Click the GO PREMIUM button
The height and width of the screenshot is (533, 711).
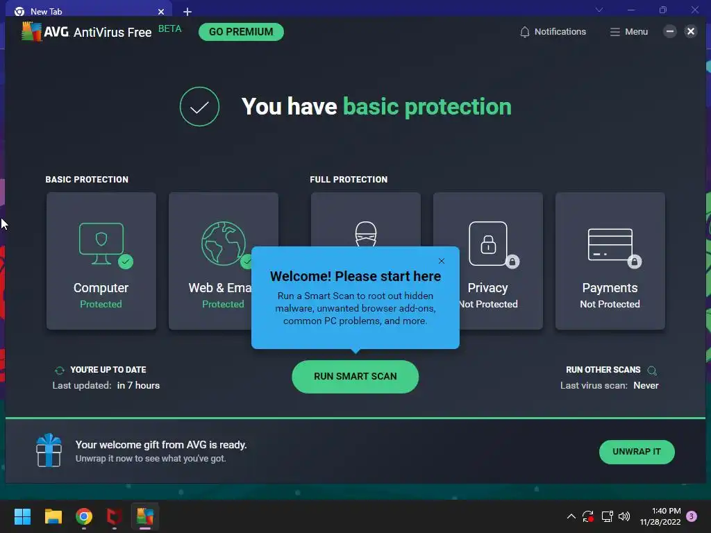tap(241, 32)
